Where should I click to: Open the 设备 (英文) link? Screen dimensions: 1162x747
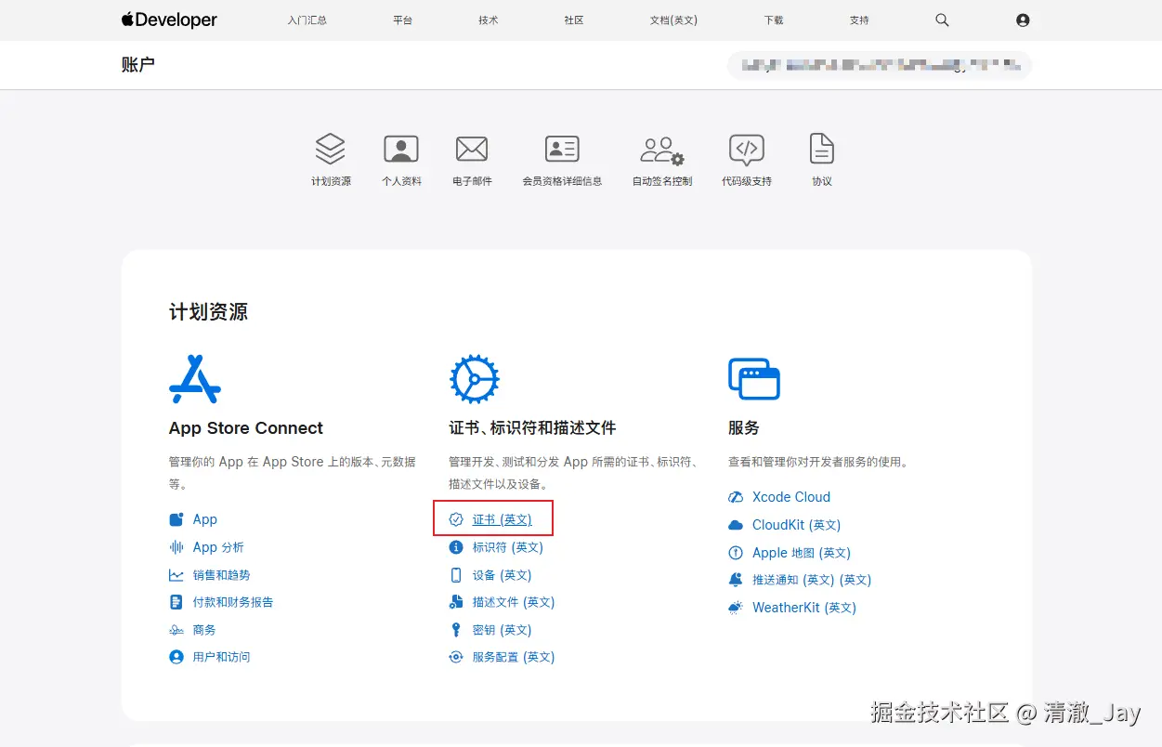pos(503,575)
